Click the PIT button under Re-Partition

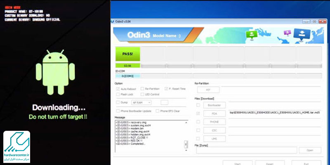[x=208, y=90]
